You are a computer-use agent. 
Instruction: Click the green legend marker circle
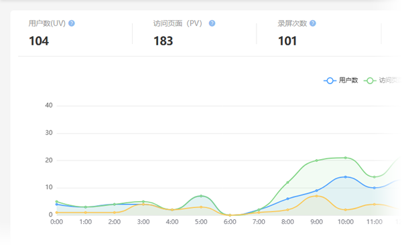pyautogui.click(x=370, y=80)
